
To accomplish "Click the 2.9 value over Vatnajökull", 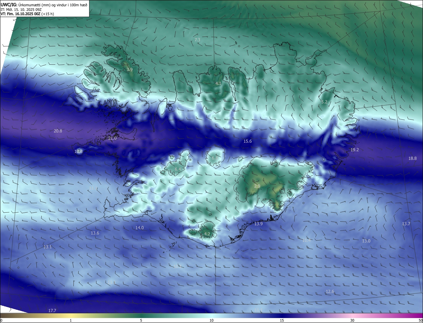I will click(x=257, y=186).
